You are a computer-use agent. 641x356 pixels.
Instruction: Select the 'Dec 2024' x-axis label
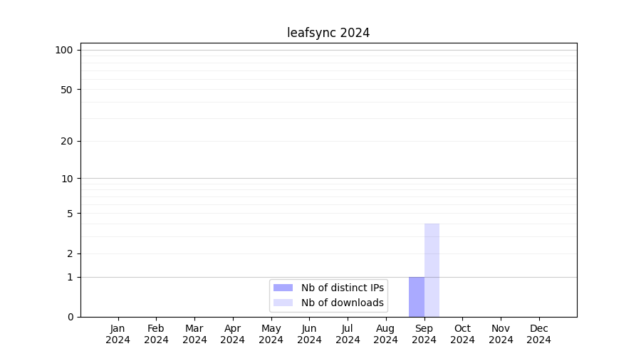(x=539, y=334)
